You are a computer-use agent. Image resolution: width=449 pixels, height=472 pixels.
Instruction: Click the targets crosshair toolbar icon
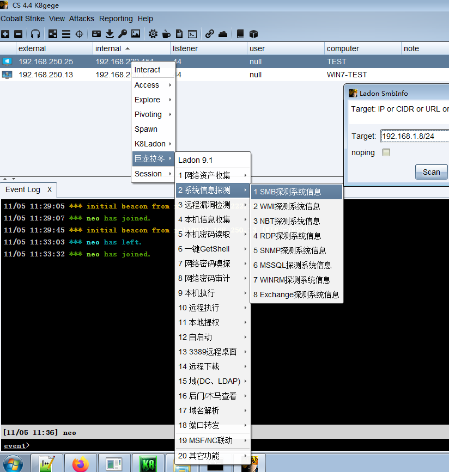[x=79, y=34]
